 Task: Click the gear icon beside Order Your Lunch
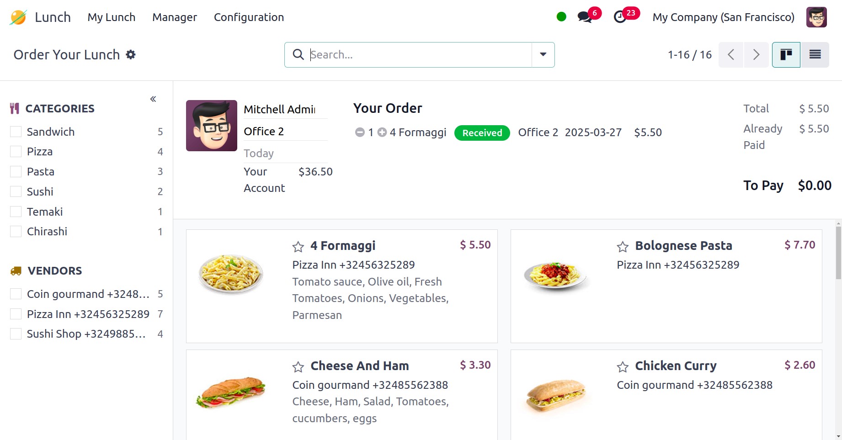click(x=131, y=55)
